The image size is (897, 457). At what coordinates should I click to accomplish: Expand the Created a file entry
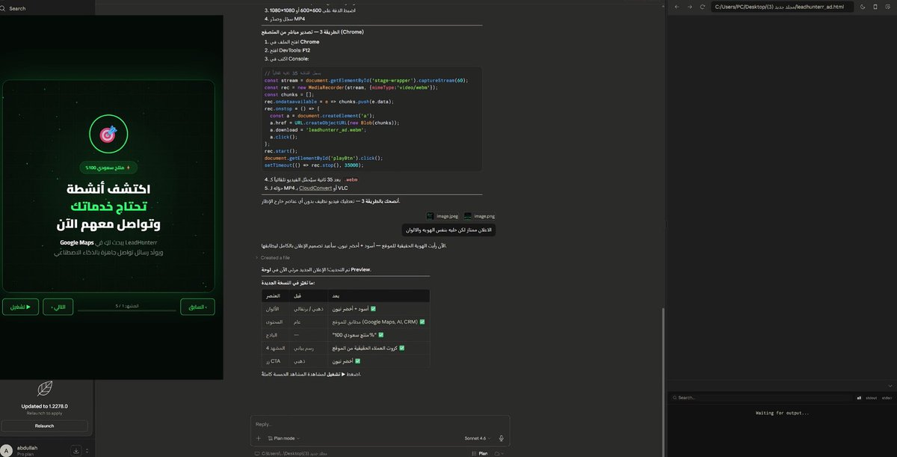[x=256, y=257]
